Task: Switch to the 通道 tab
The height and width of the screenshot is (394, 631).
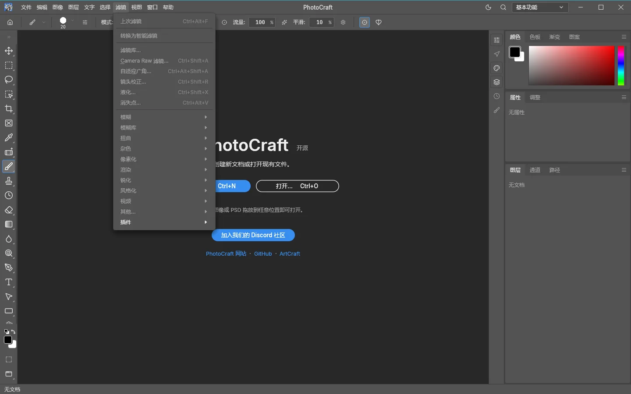Action: [x=535, y=170]
